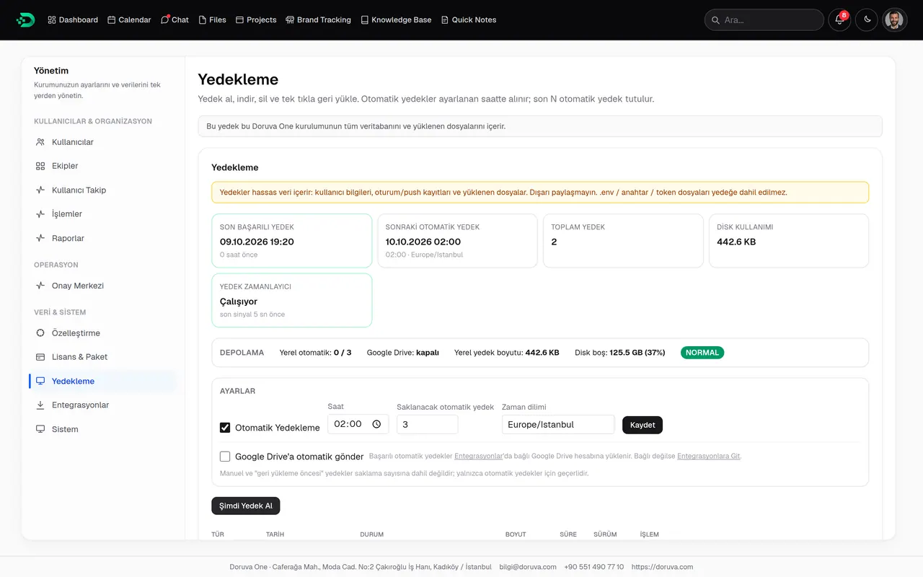Uncheck the Otomatik Yedekleme checkbox

pos(225,428)
